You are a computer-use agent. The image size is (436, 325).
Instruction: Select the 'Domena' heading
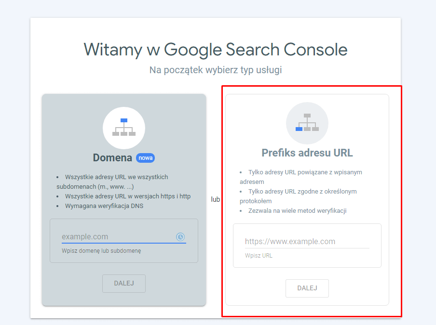[112, 157]
